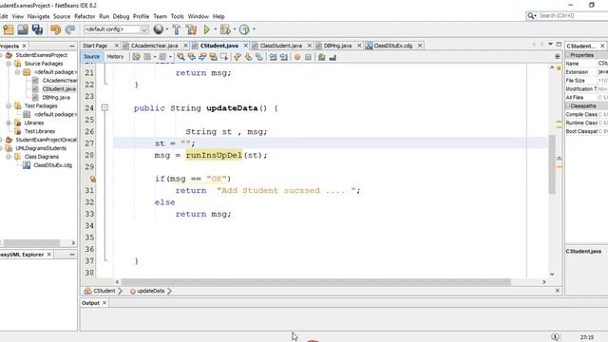Click the Find Next Occurrence icon

[202, 57]
